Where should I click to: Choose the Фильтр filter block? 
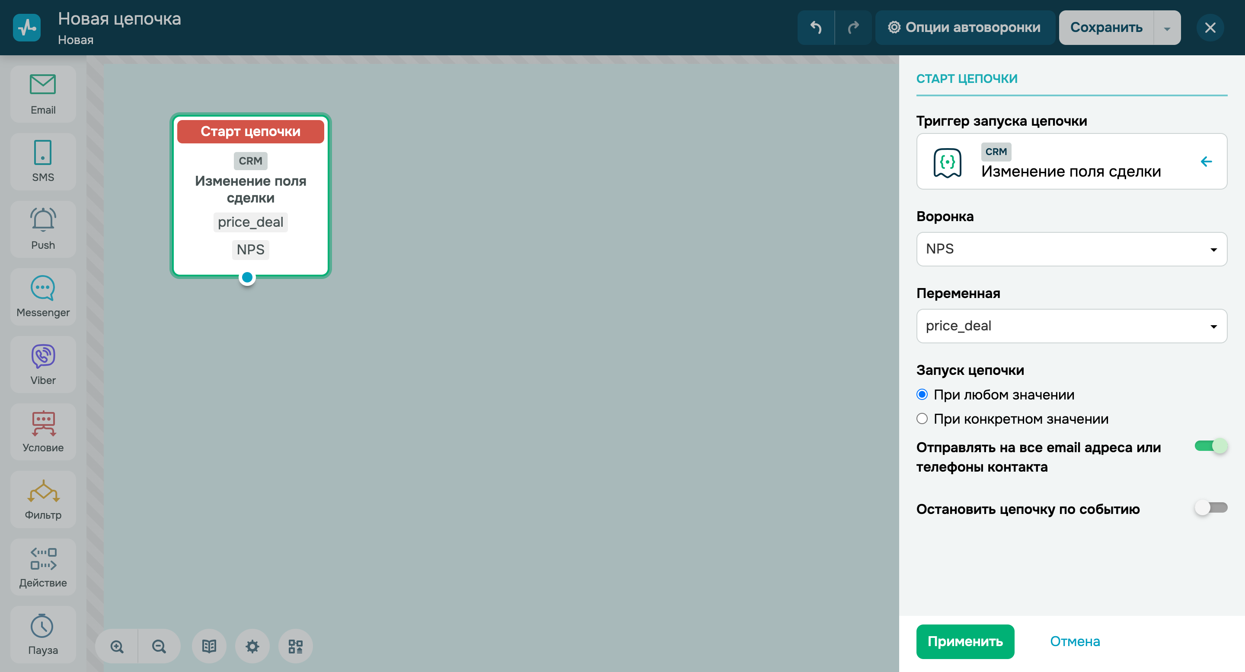pos(43,499)
